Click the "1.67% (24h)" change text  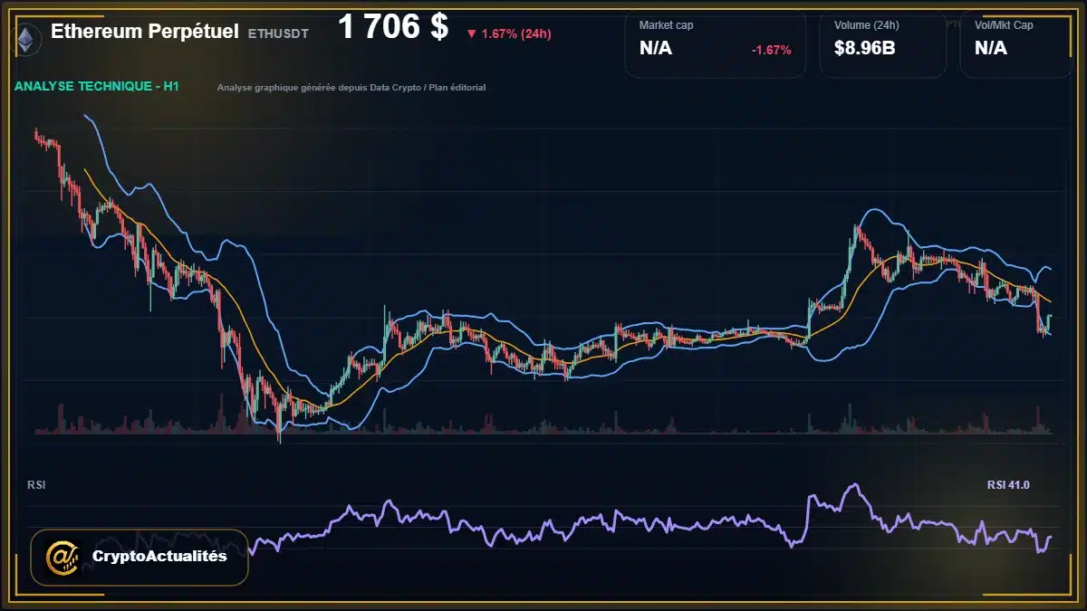tap(516, 33)
